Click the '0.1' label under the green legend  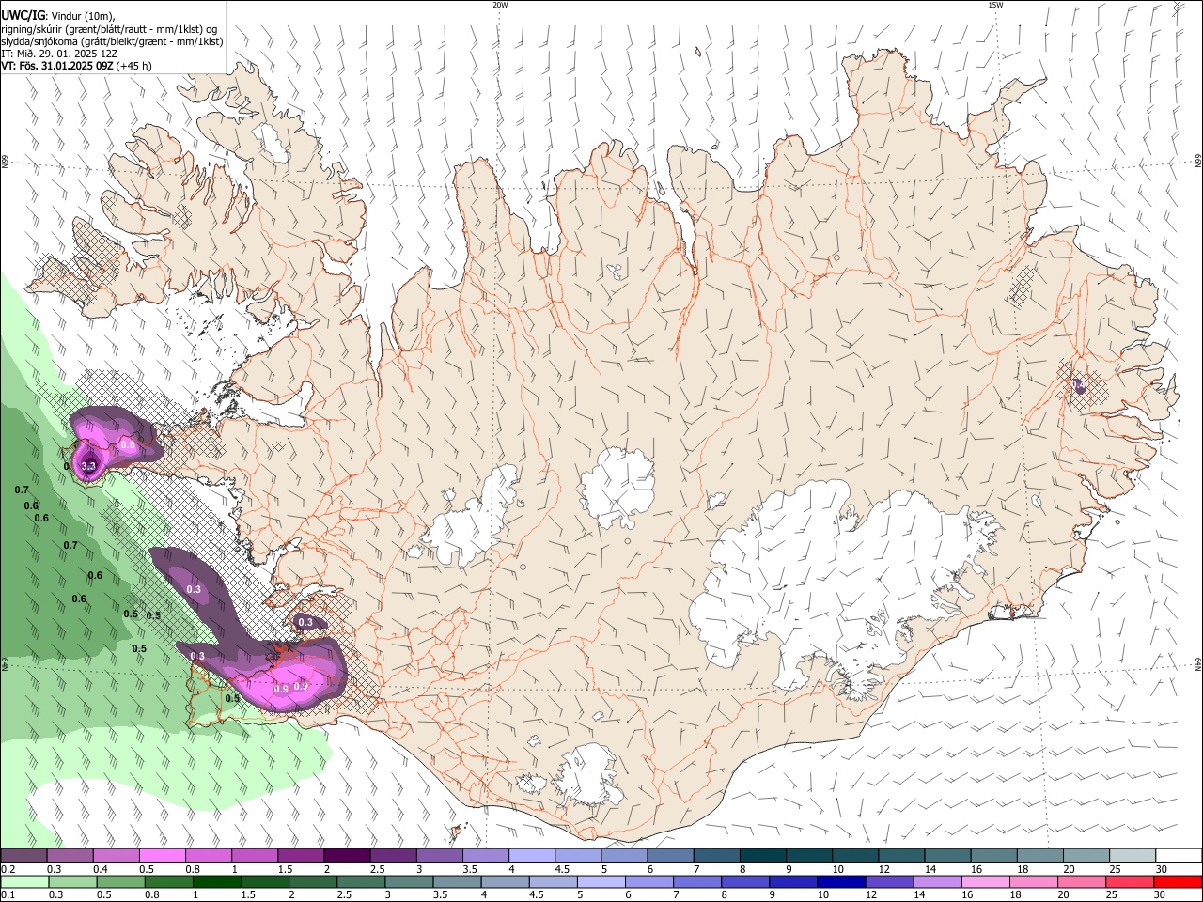coord(8,894)
